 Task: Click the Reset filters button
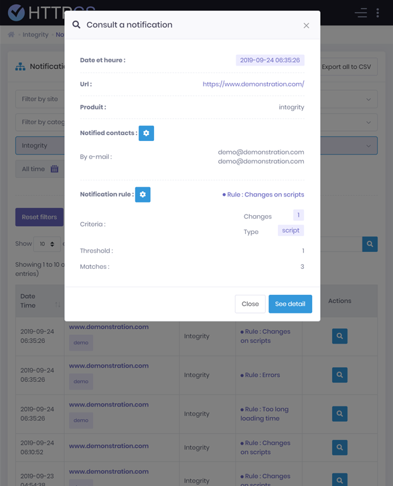click(x=40, y=217)
